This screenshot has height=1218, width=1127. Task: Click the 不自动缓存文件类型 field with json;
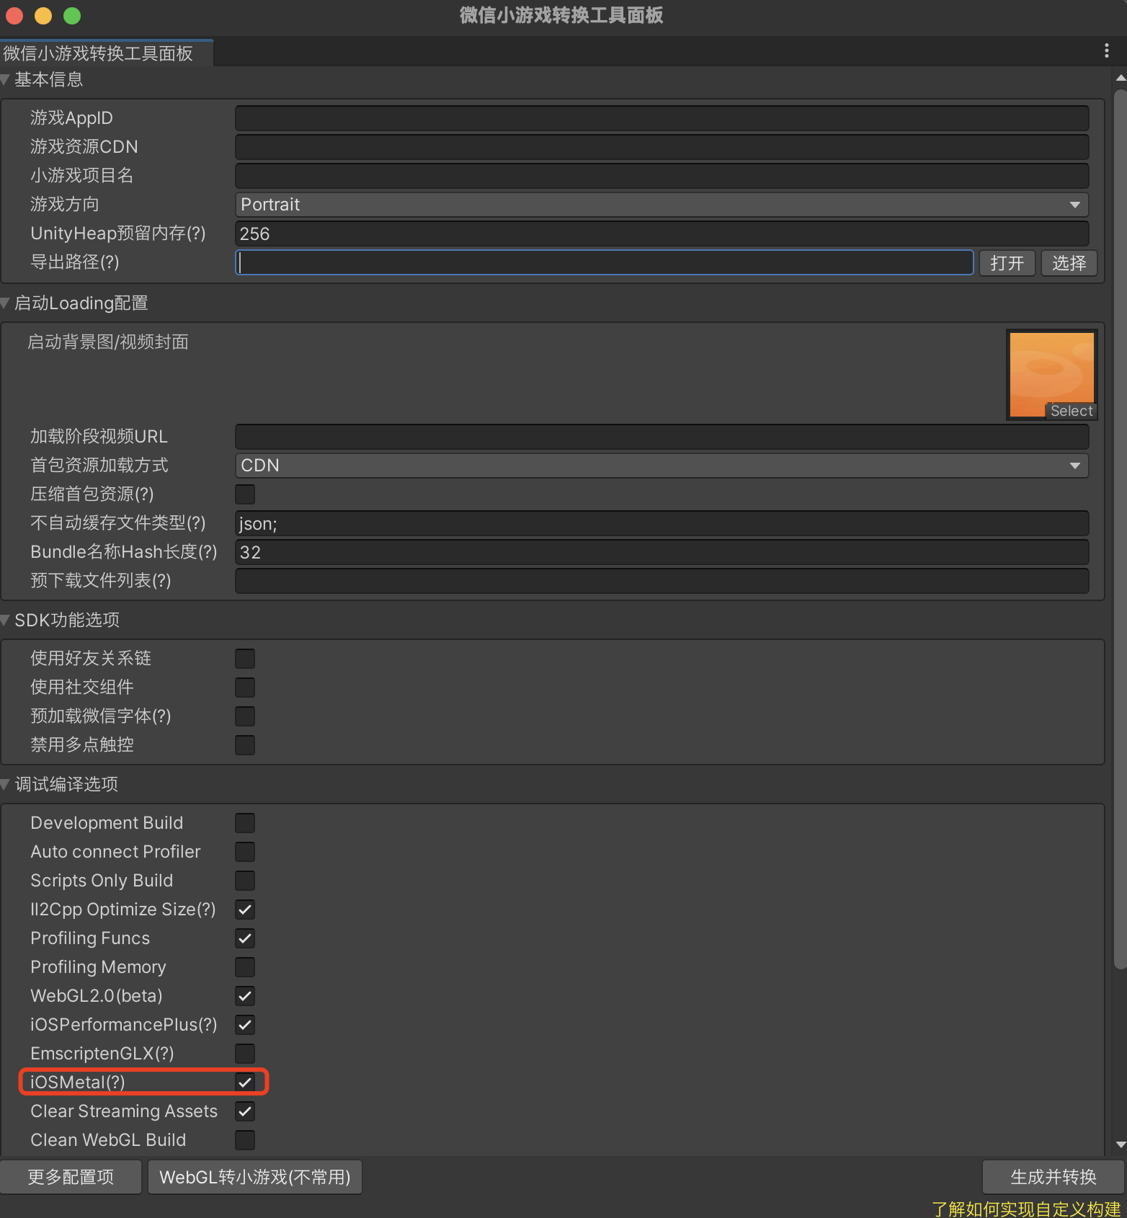pyautogui.click(x=661, y=523)
